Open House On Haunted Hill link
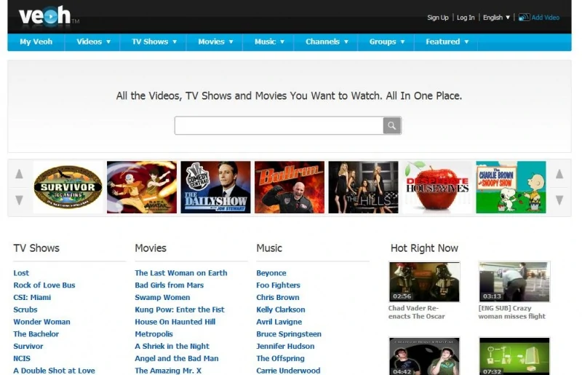Viewport: 582px width, 375px height. click(175, 322)
